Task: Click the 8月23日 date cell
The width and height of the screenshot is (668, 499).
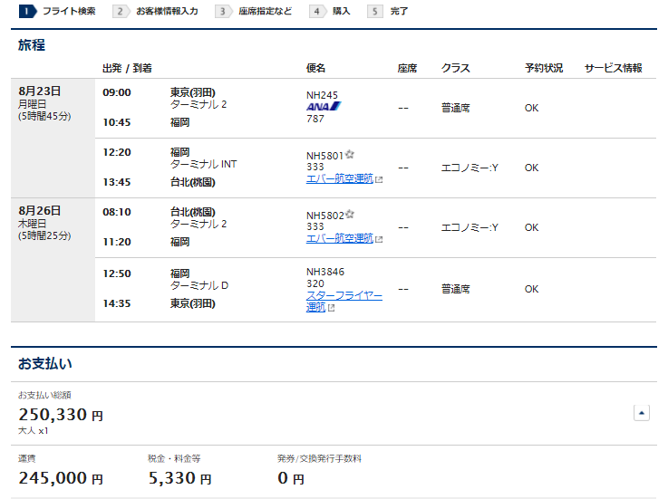Action: pos(53,102)
